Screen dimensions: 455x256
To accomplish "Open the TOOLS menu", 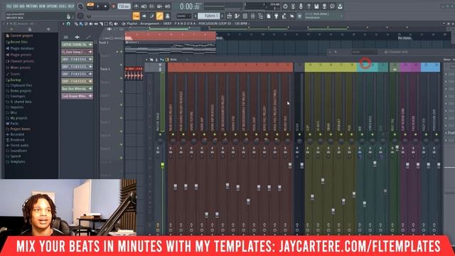I will coord(63,6).
